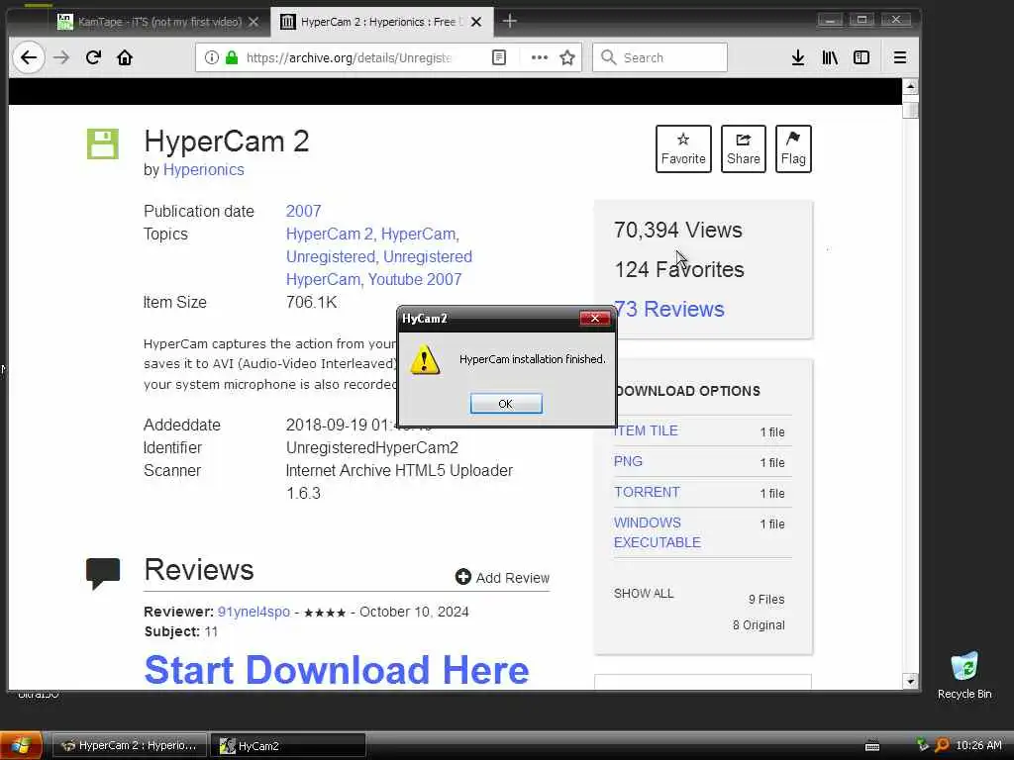Click the 70,394 Views text

[x=677, y=230]
